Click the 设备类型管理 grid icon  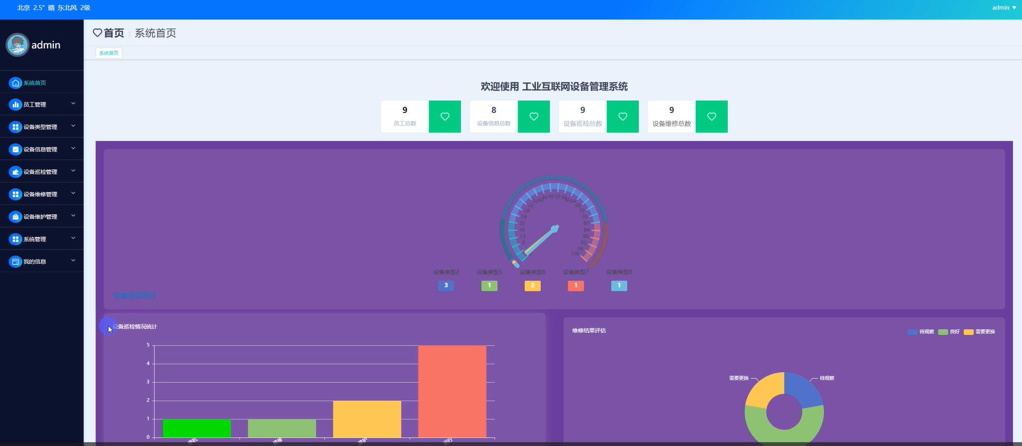tap(15, 127)
